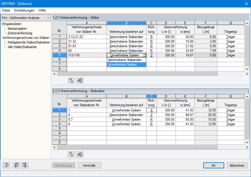
Task: Open checklist selection icon under Stäbe table
Action: 80,80
